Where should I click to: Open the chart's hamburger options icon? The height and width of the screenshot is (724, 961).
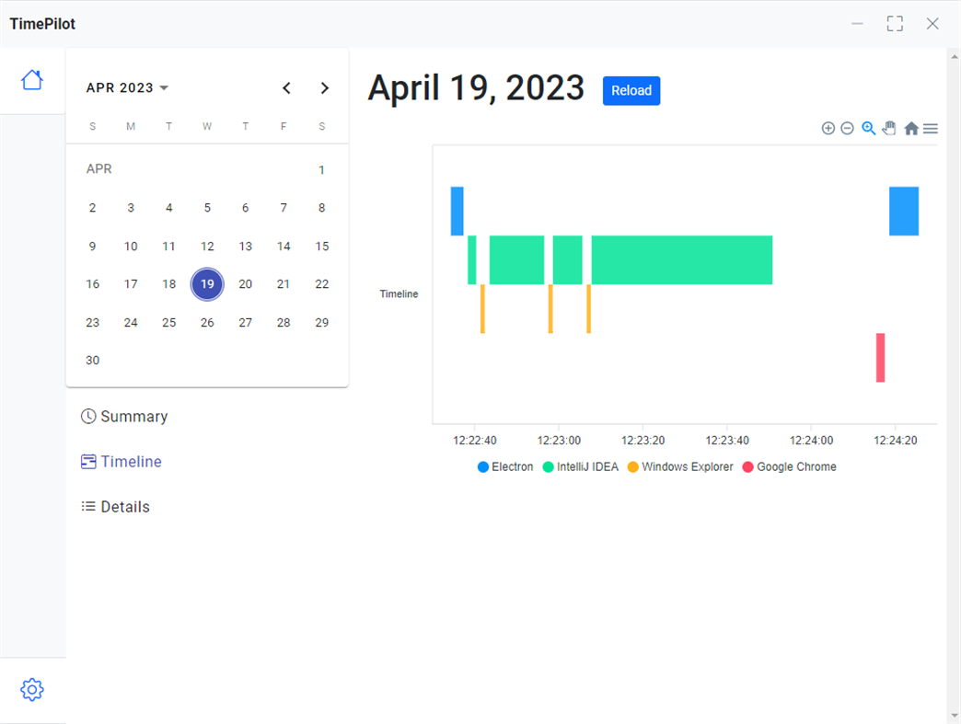pos(930,128)
